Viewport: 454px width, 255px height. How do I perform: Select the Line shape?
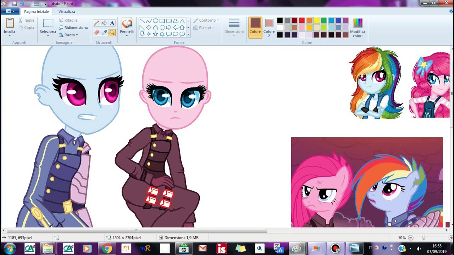142,21
